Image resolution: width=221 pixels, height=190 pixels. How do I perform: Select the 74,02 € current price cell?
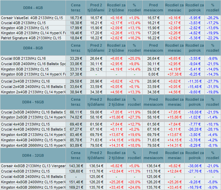tap(76, 117)
